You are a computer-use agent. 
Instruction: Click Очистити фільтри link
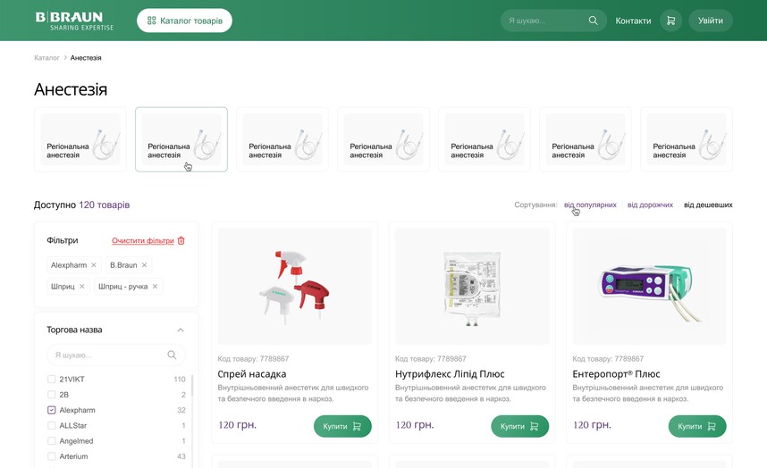pos(143,240)
